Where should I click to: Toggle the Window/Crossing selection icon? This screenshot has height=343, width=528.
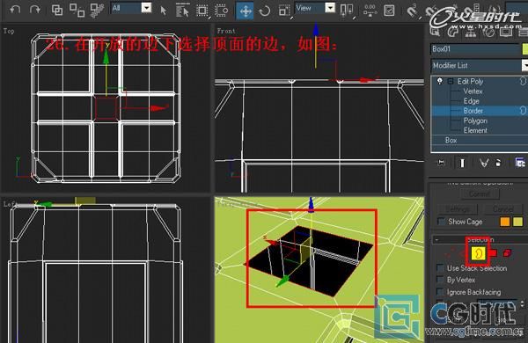click(221, 11)
